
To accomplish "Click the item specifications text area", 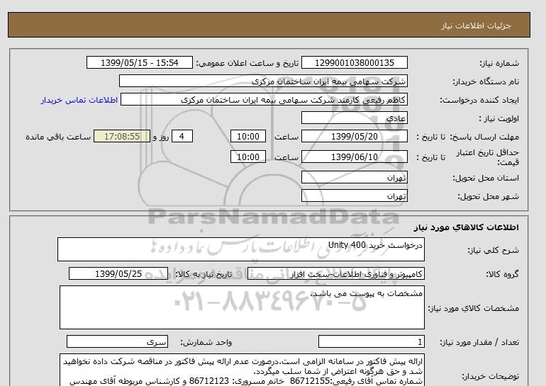I will [x=242, y=307].
